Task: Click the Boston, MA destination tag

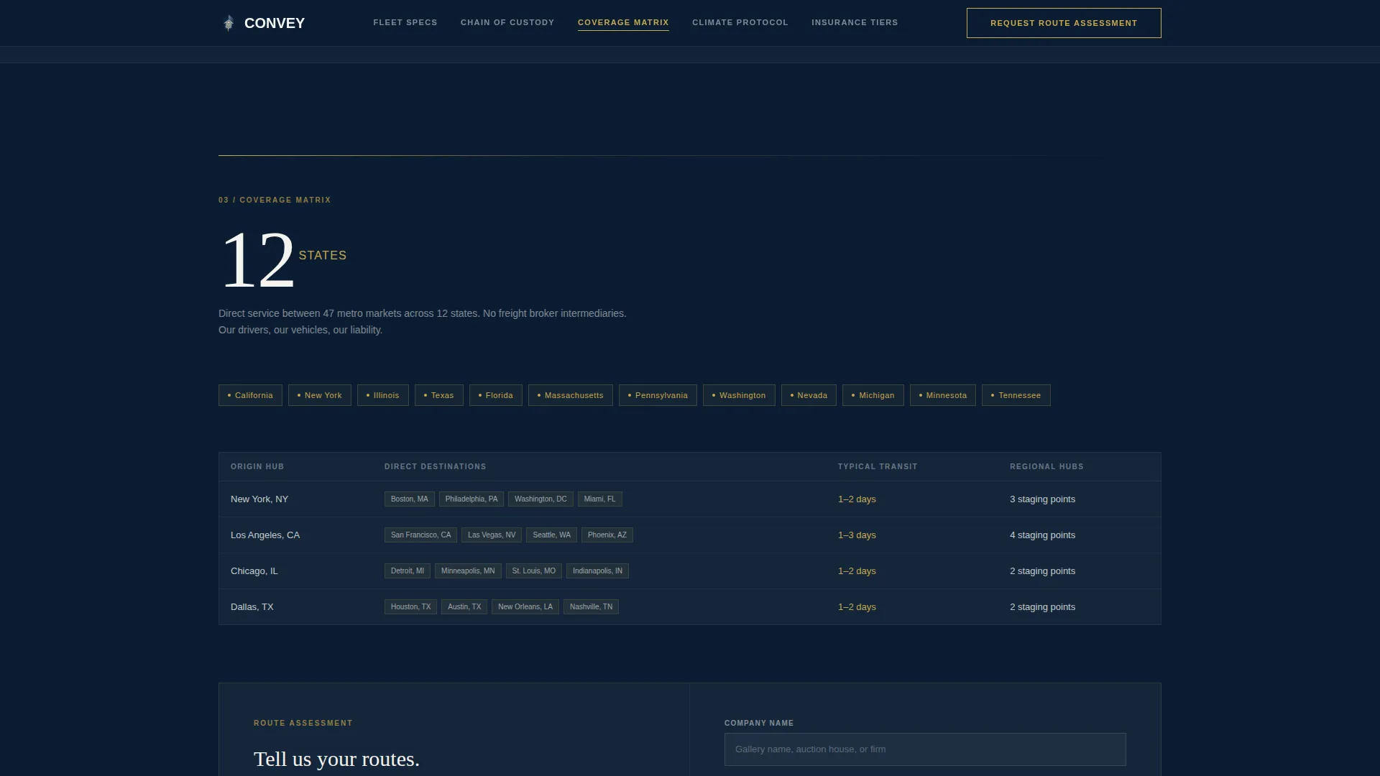Action: coord(410,499)
